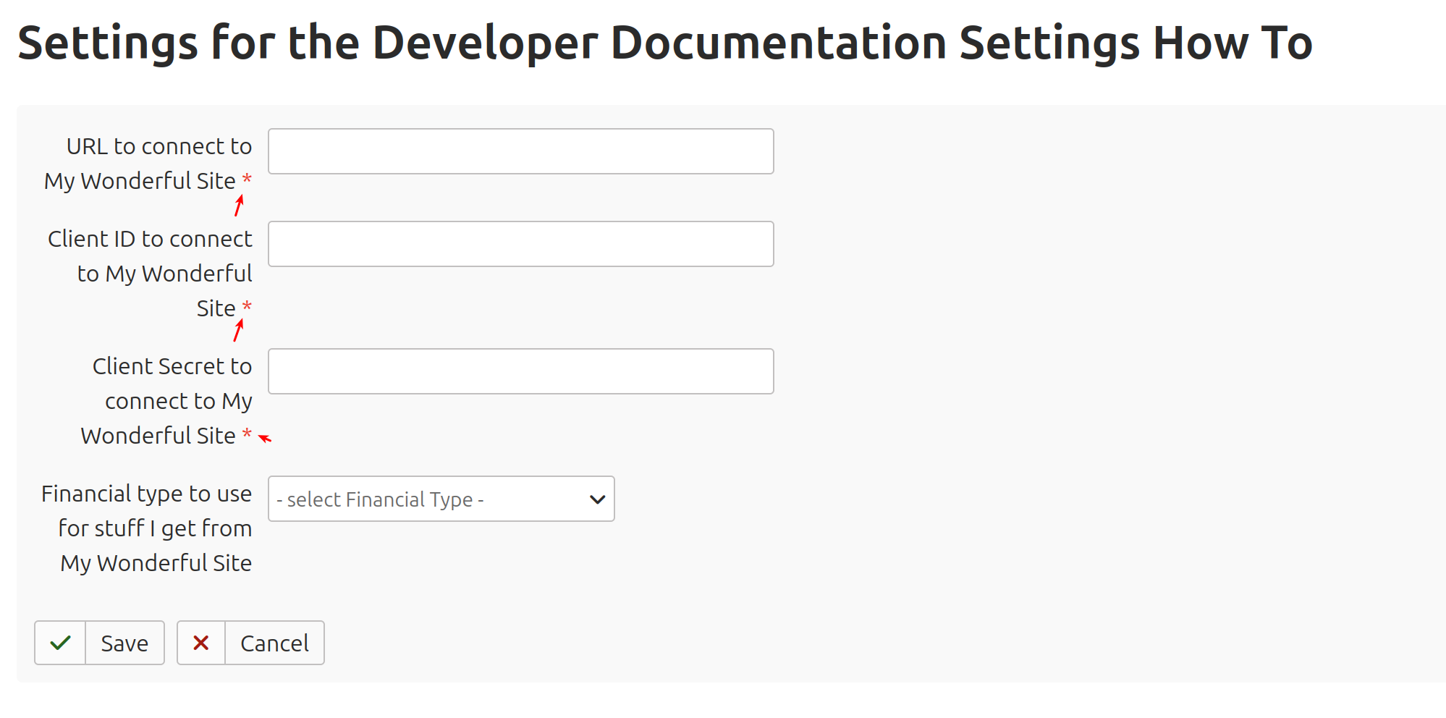Viewport: 1446px width, 718px height.
Task: Click the Save button label
Action: pos(124,643)
